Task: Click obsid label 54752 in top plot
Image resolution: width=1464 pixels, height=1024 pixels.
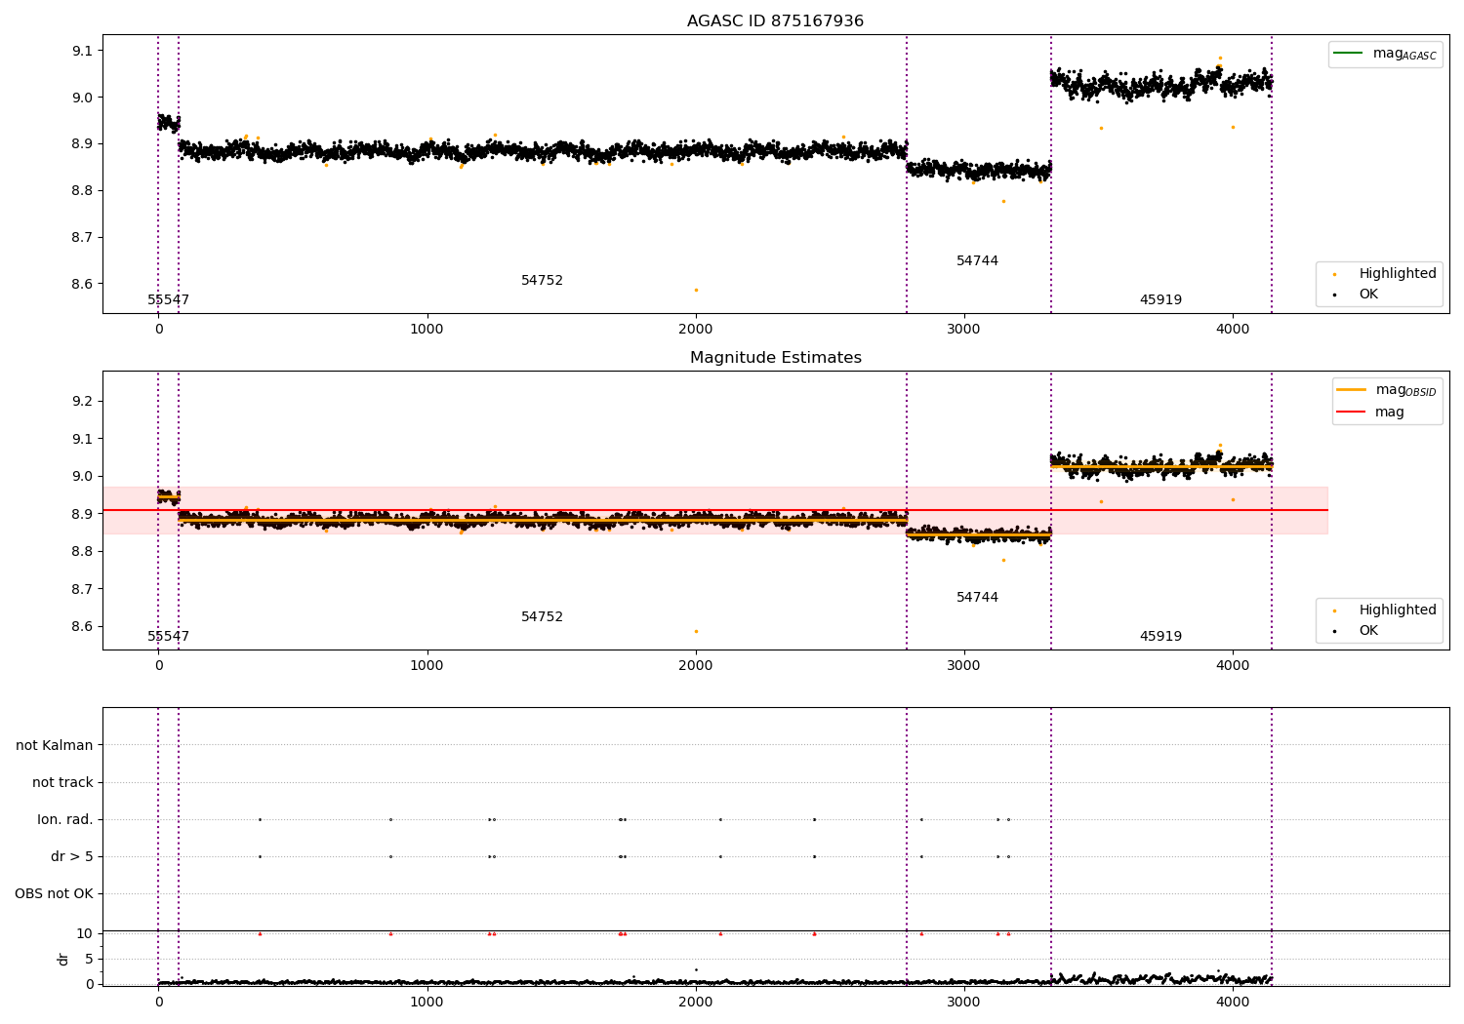Action: [542, 280]
